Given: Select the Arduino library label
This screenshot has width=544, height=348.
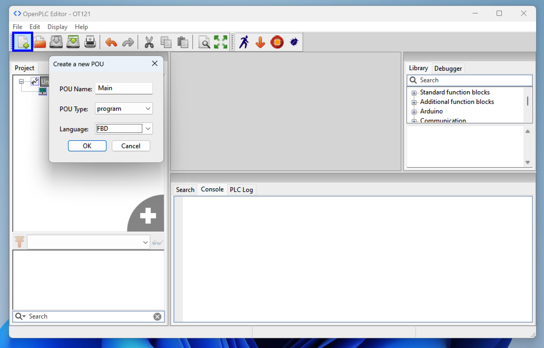Looking at the screenshot, I should pyautogui.click(x=431, y=111).
